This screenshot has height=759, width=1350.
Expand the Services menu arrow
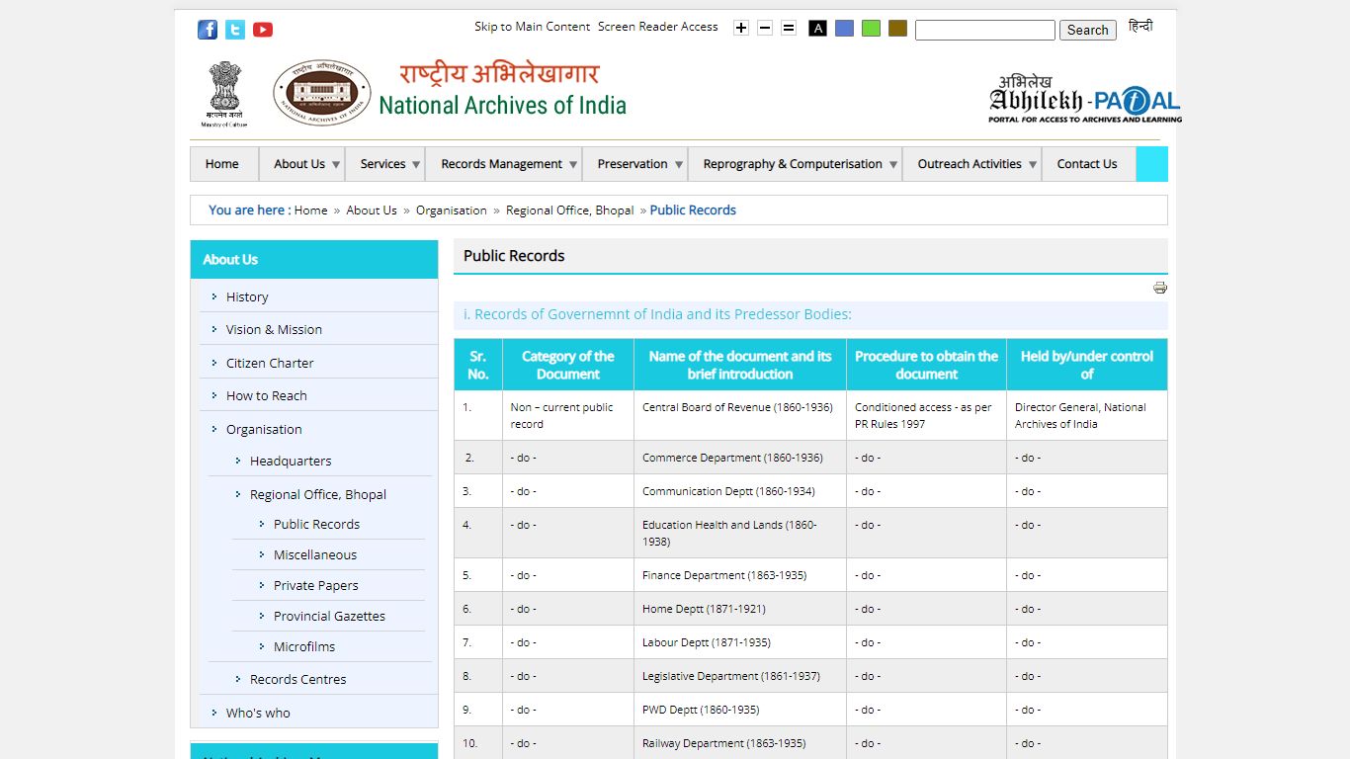[416, 165]
